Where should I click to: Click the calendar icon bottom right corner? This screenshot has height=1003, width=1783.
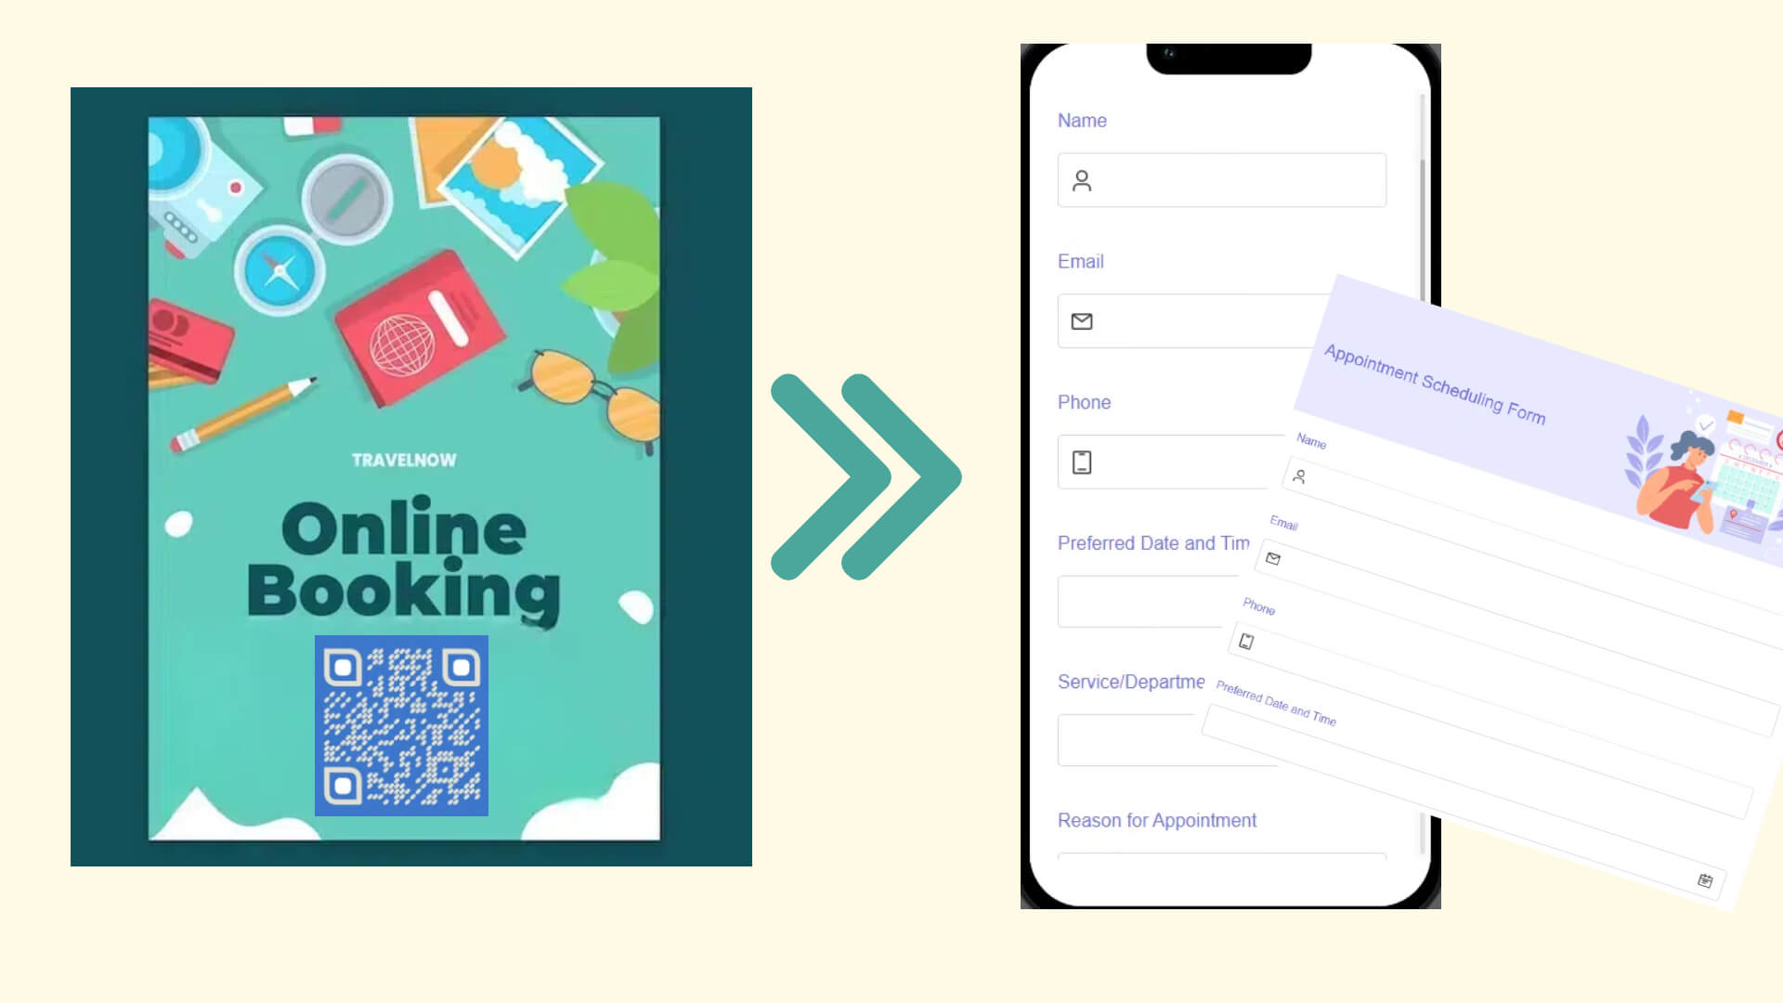point(1706,878)
